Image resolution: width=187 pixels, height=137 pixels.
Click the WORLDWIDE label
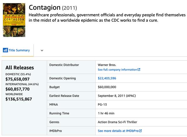pos(14,94)
